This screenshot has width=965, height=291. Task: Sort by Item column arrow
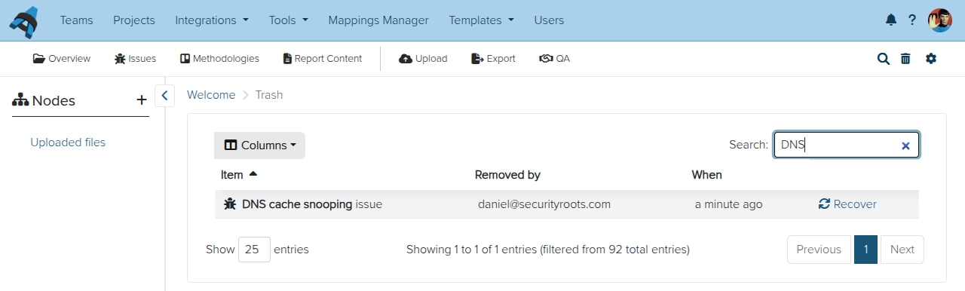pyautogui.click(x=253, y=173)
